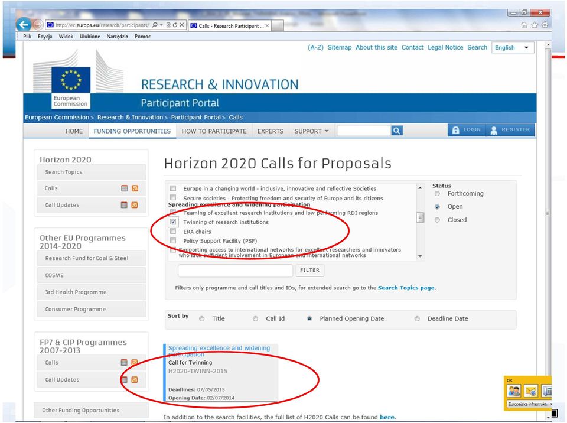Click the envelope icon in the yellow widget
Viewport: 567px width, 423px height.
click(531, 391)
